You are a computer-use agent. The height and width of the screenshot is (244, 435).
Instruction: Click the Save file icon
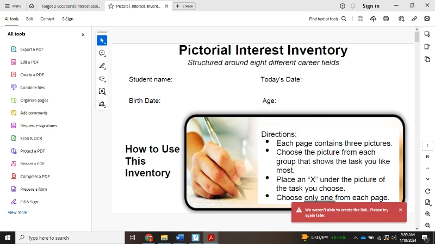(361, 19)
